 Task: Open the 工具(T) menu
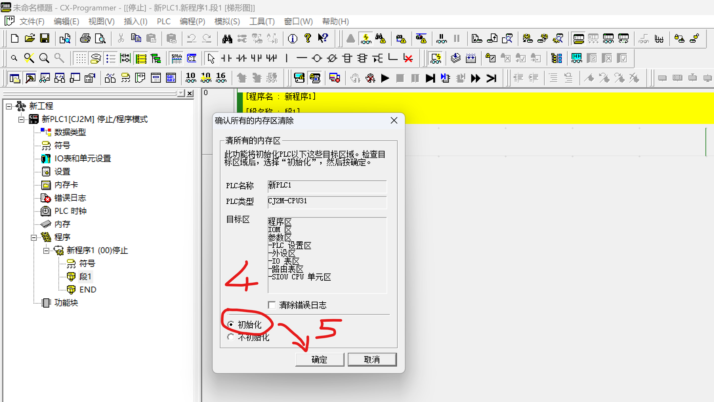click(x=262, y=22)
